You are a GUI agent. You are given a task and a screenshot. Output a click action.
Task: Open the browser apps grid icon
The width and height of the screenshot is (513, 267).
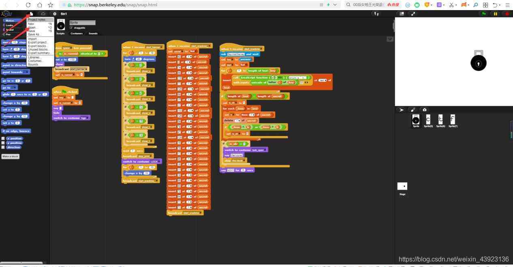[485, 5]
